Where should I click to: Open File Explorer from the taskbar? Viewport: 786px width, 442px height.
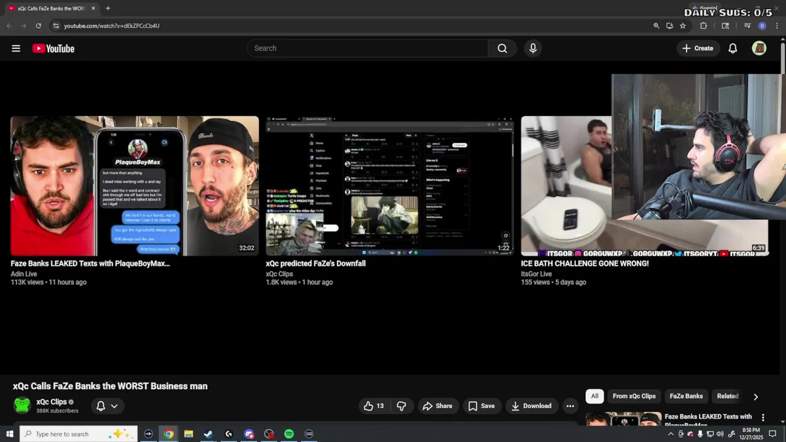pyautogui.click(x=189, y=434)
